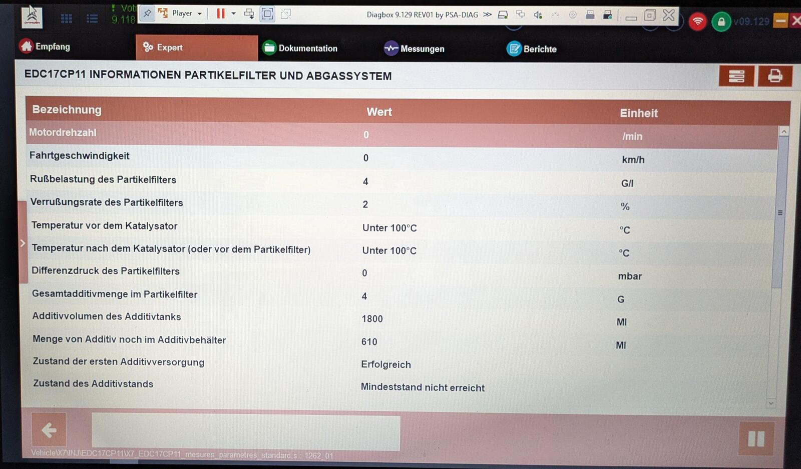Open the Berichte section
The width and height of the screenshot is (801, 469).
[531, 49]
